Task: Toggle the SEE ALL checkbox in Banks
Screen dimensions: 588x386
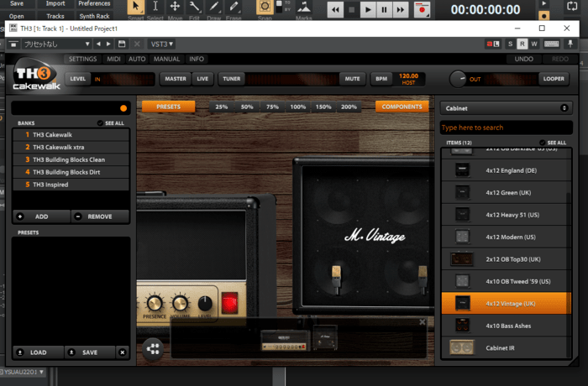Action: [x=101, y=123]
